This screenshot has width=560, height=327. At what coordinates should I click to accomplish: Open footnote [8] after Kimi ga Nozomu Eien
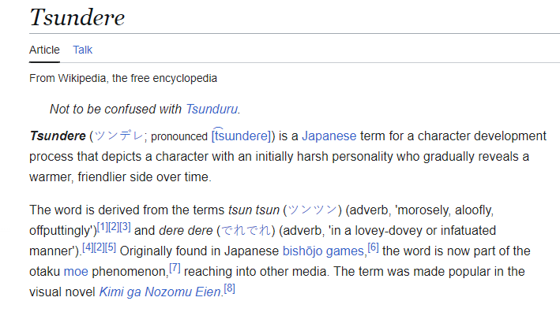click(229, 288)
